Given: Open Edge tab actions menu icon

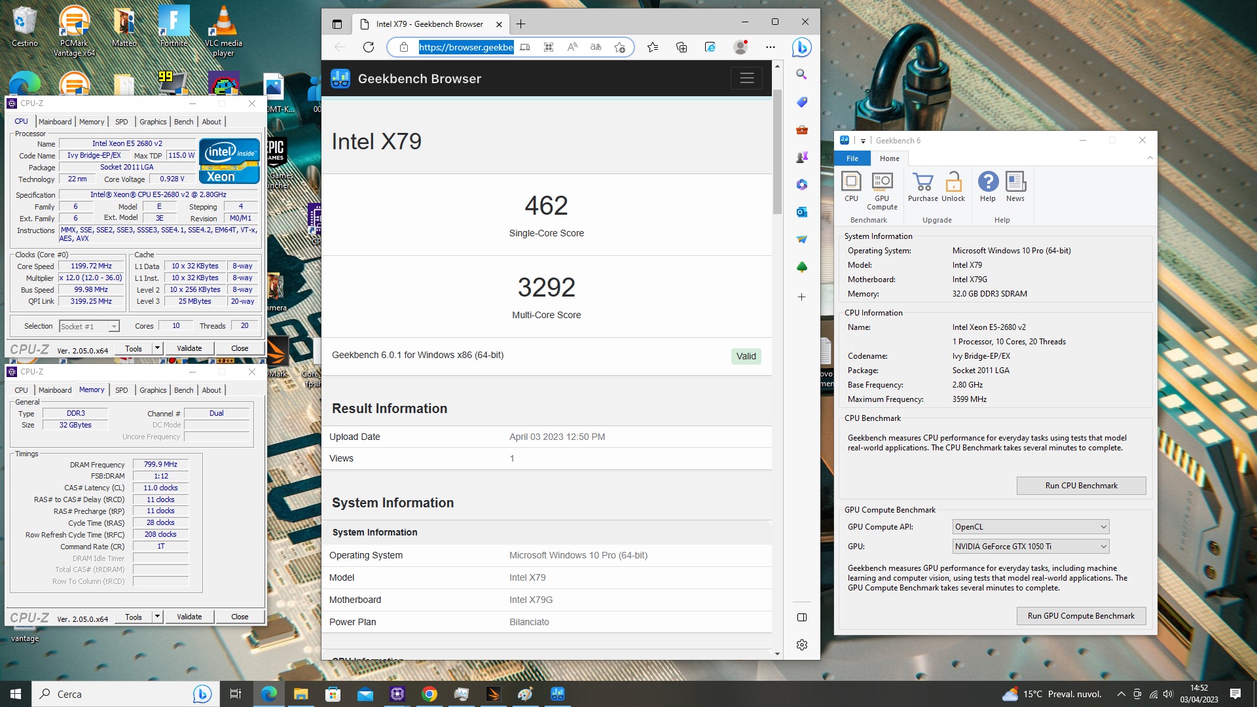Looking at the screenshot, I should (x=337, y=24).
